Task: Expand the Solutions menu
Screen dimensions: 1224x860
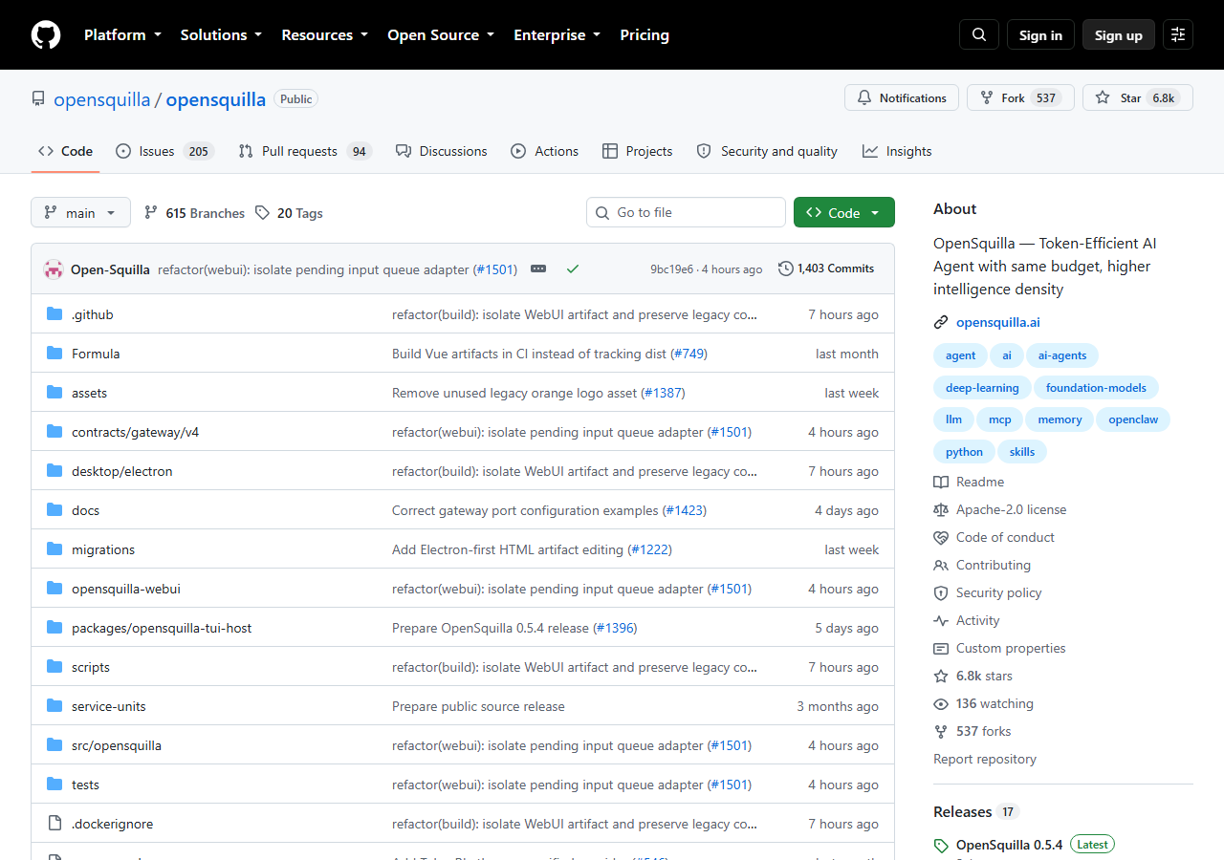Action: point(221,34)
